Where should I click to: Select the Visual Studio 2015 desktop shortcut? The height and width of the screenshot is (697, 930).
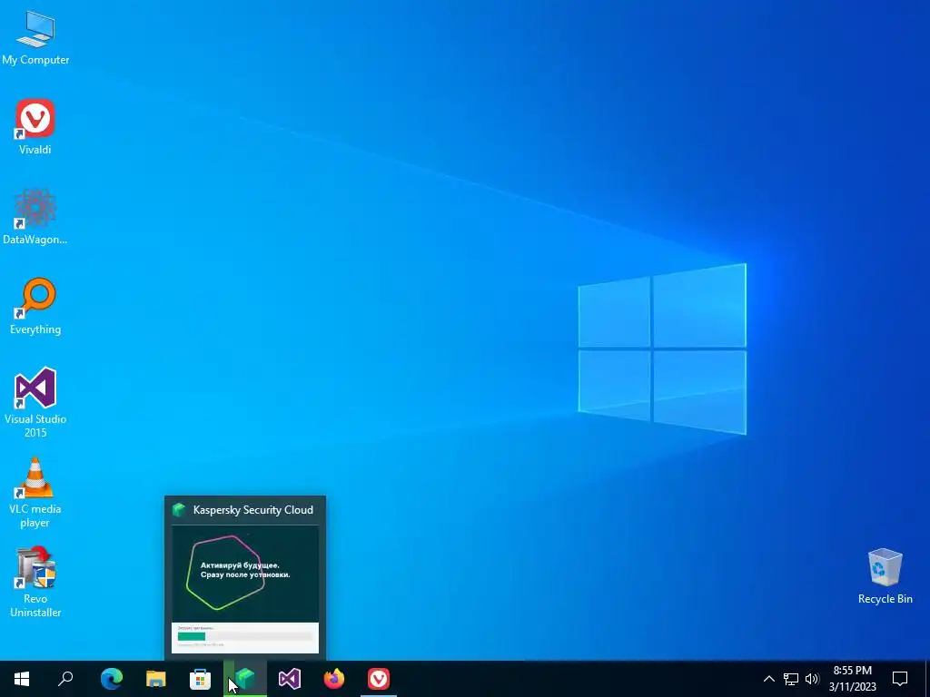coord(35,402)
